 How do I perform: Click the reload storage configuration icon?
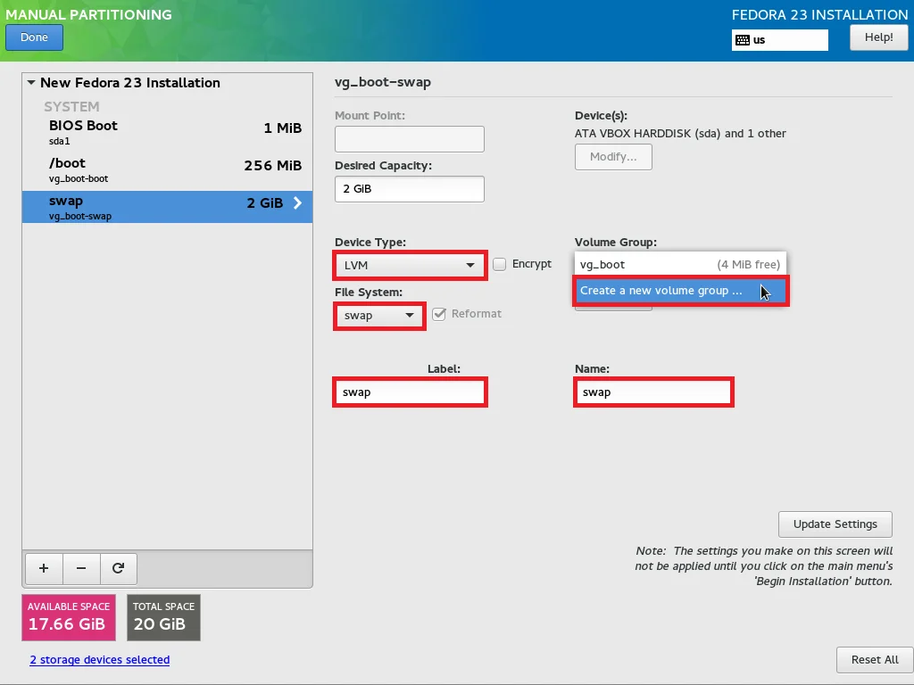tap(118, 568)
